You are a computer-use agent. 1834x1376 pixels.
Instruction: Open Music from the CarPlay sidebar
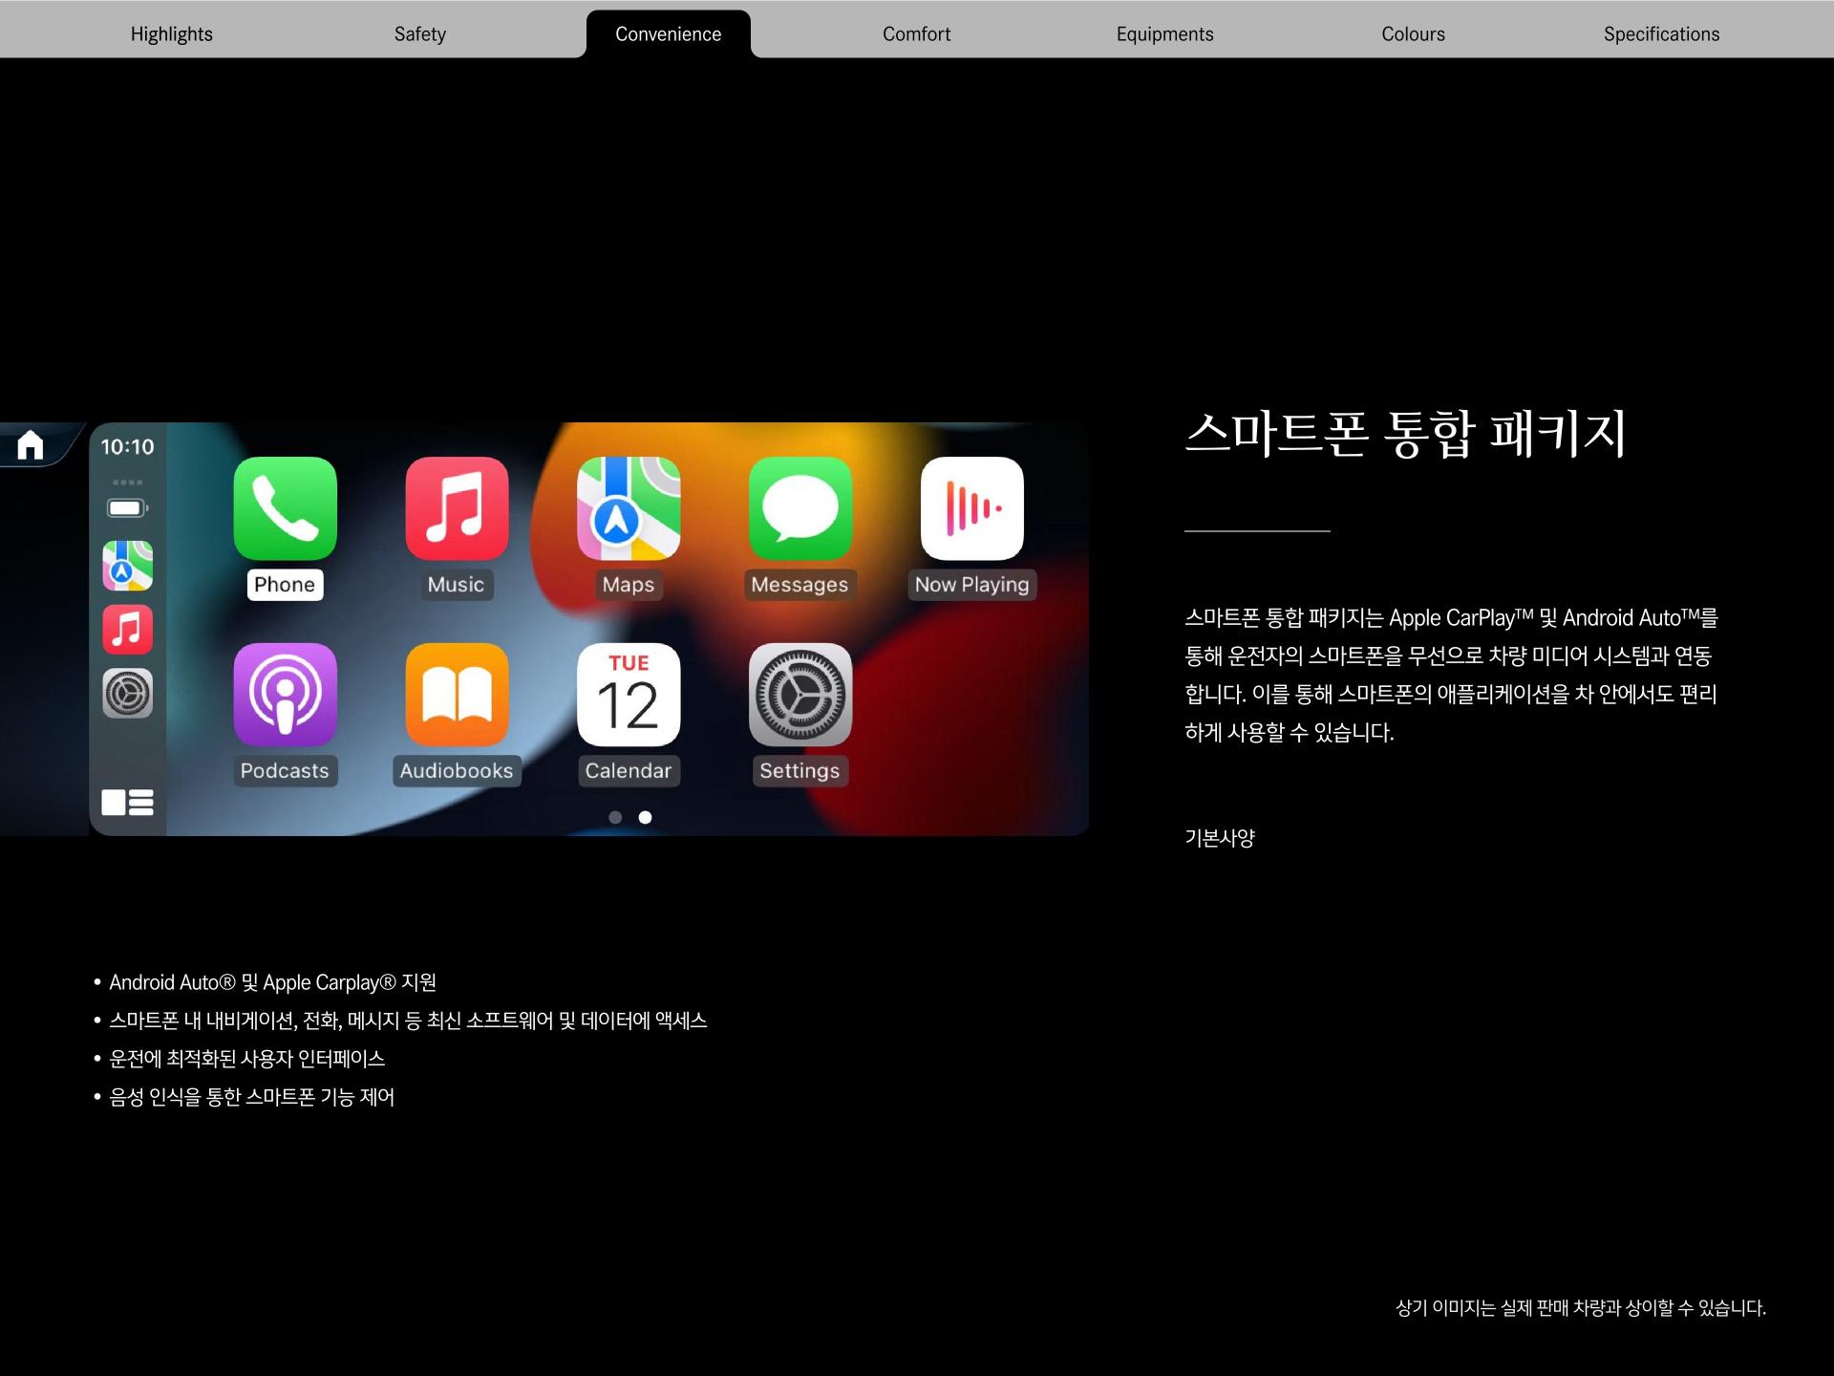[127, 630]
